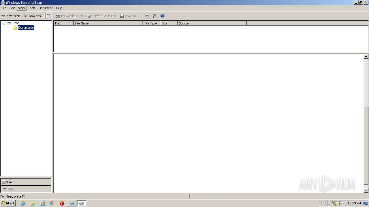Show hidden tray icons arrow
Image resolution: width=369 pixels, height=207 pixels.
click(321, 203)
